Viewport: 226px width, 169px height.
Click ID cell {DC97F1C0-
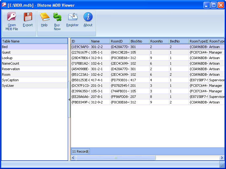[81, 86]
